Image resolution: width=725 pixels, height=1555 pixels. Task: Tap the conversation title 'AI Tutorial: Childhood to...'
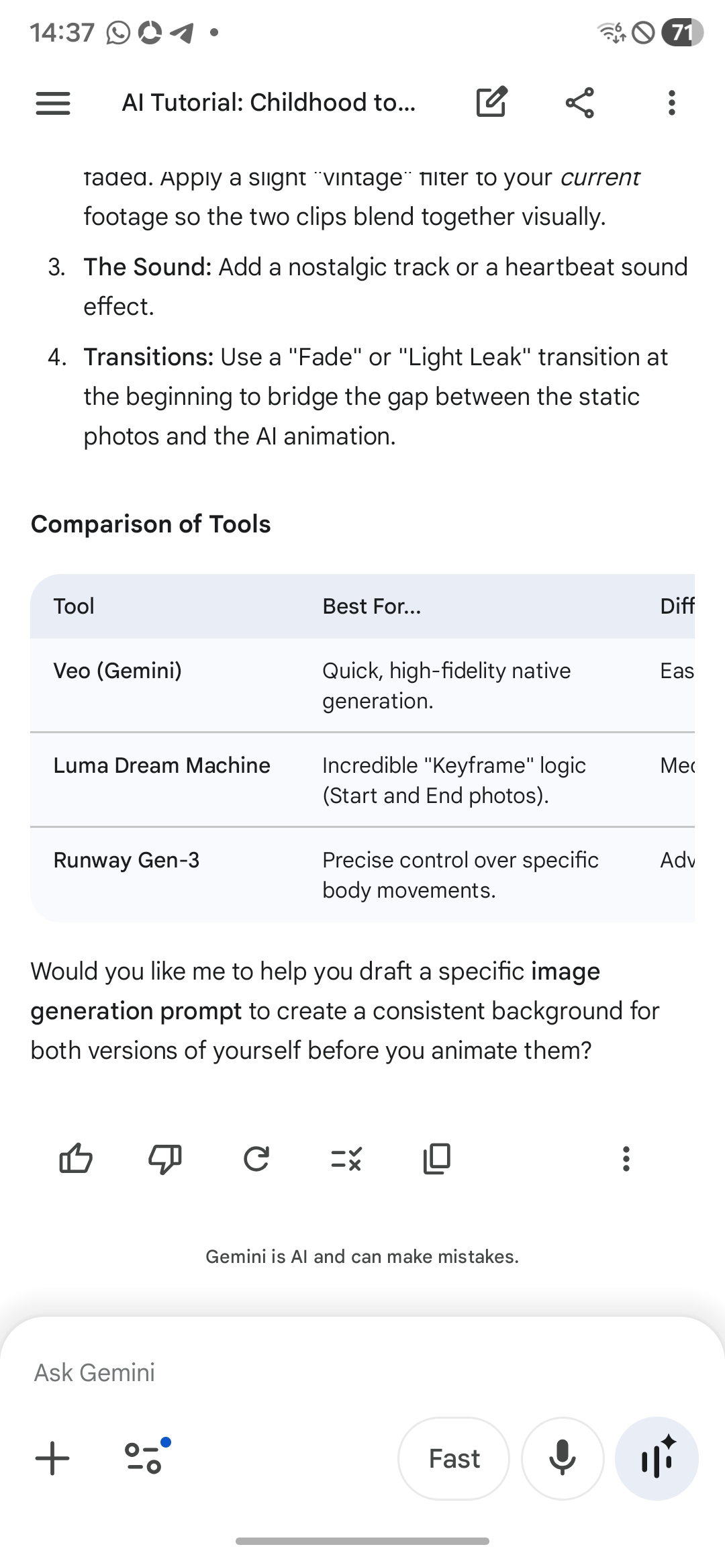coord(269,103)
